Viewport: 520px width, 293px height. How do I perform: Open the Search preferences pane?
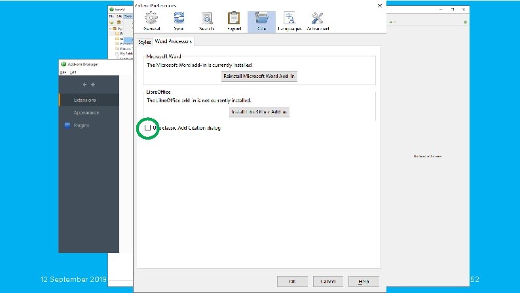coord(206,21)
